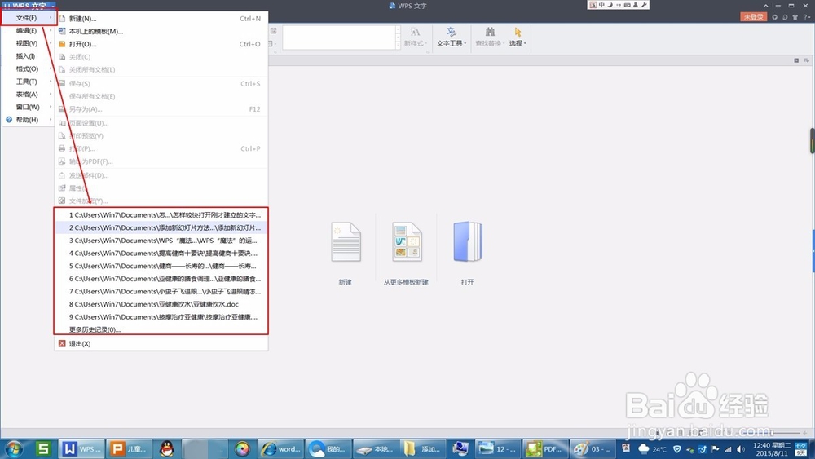Switch to the 添加... folder taskbar button

coord(425,448)
